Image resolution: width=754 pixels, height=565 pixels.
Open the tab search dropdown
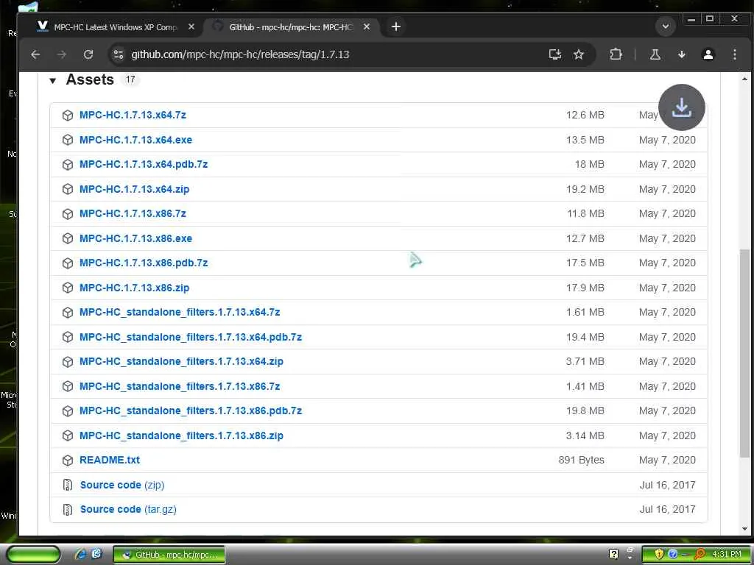point(666,26)
